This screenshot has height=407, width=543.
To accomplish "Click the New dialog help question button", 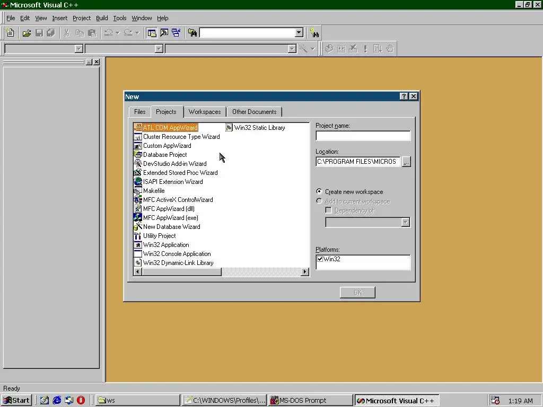I will pyautogui.click(x=404, y=96).
